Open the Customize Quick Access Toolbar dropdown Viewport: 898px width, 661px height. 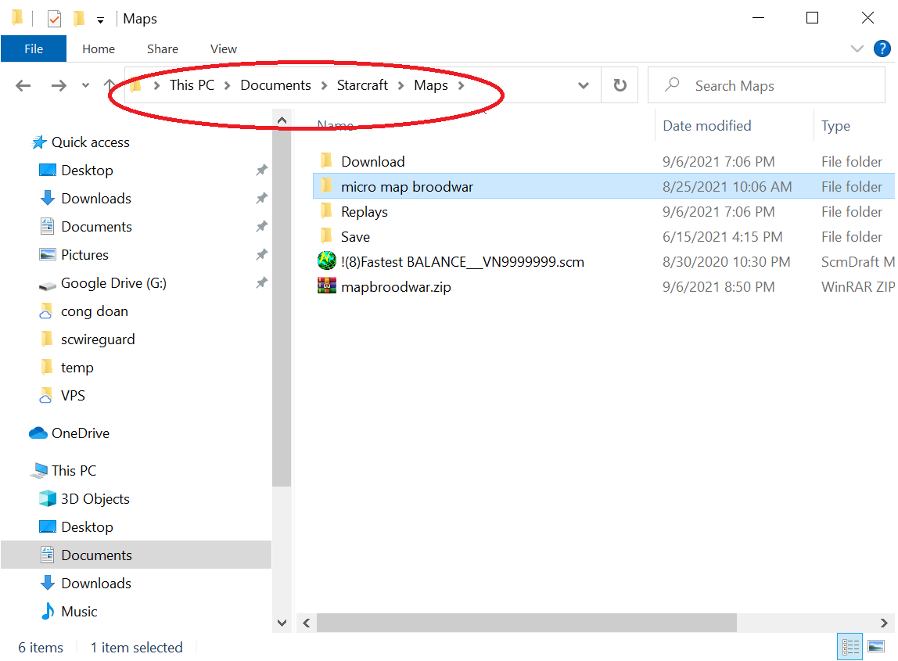[x=100, y=20]
